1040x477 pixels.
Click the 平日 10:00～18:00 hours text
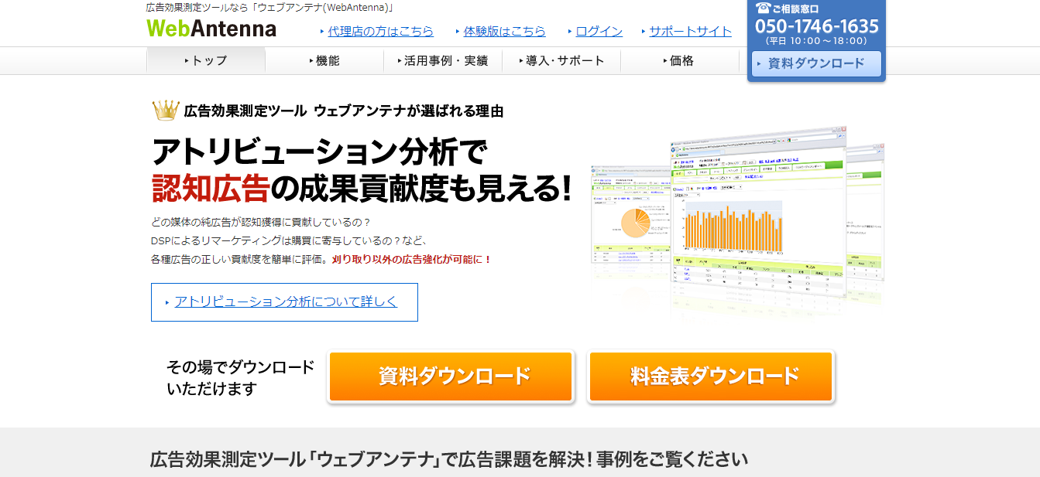point(816,41)
